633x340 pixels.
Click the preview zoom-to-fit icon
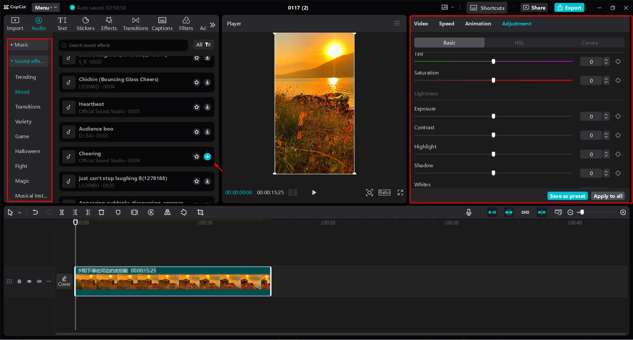(x=369, y=193)
